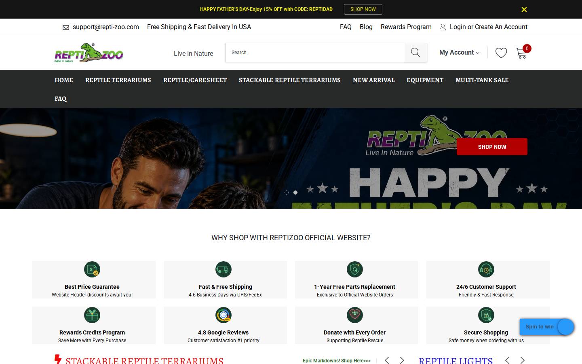The image size is (582, 364).
Task: Open support@repti-zoo.com email link
Action: pyautogui.click(x=106, y=27)
